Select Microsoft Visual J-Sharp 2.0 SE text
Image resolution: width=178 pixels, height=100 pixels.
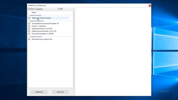(42, 39)
